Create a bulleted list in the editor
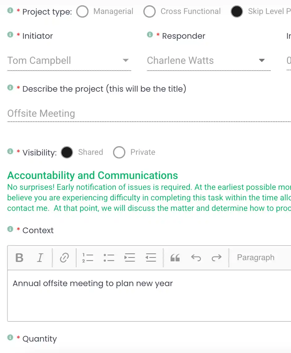291x353 pixels. point(109,257)
